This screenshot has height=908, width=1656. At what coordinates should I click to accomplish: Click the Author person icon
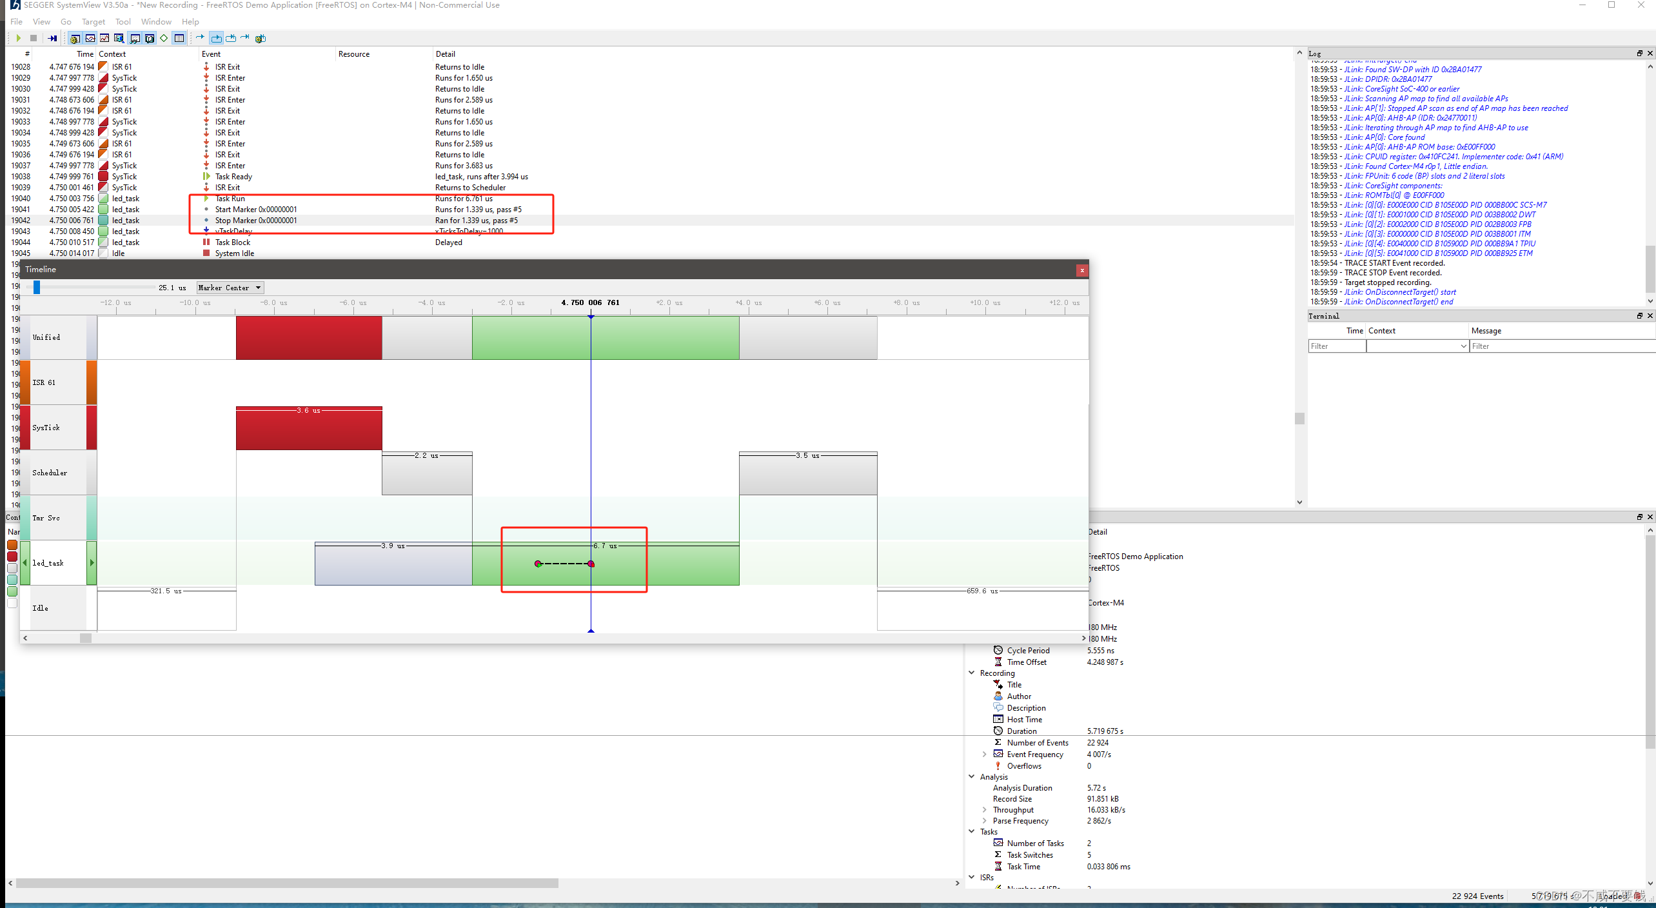point(998,696)
